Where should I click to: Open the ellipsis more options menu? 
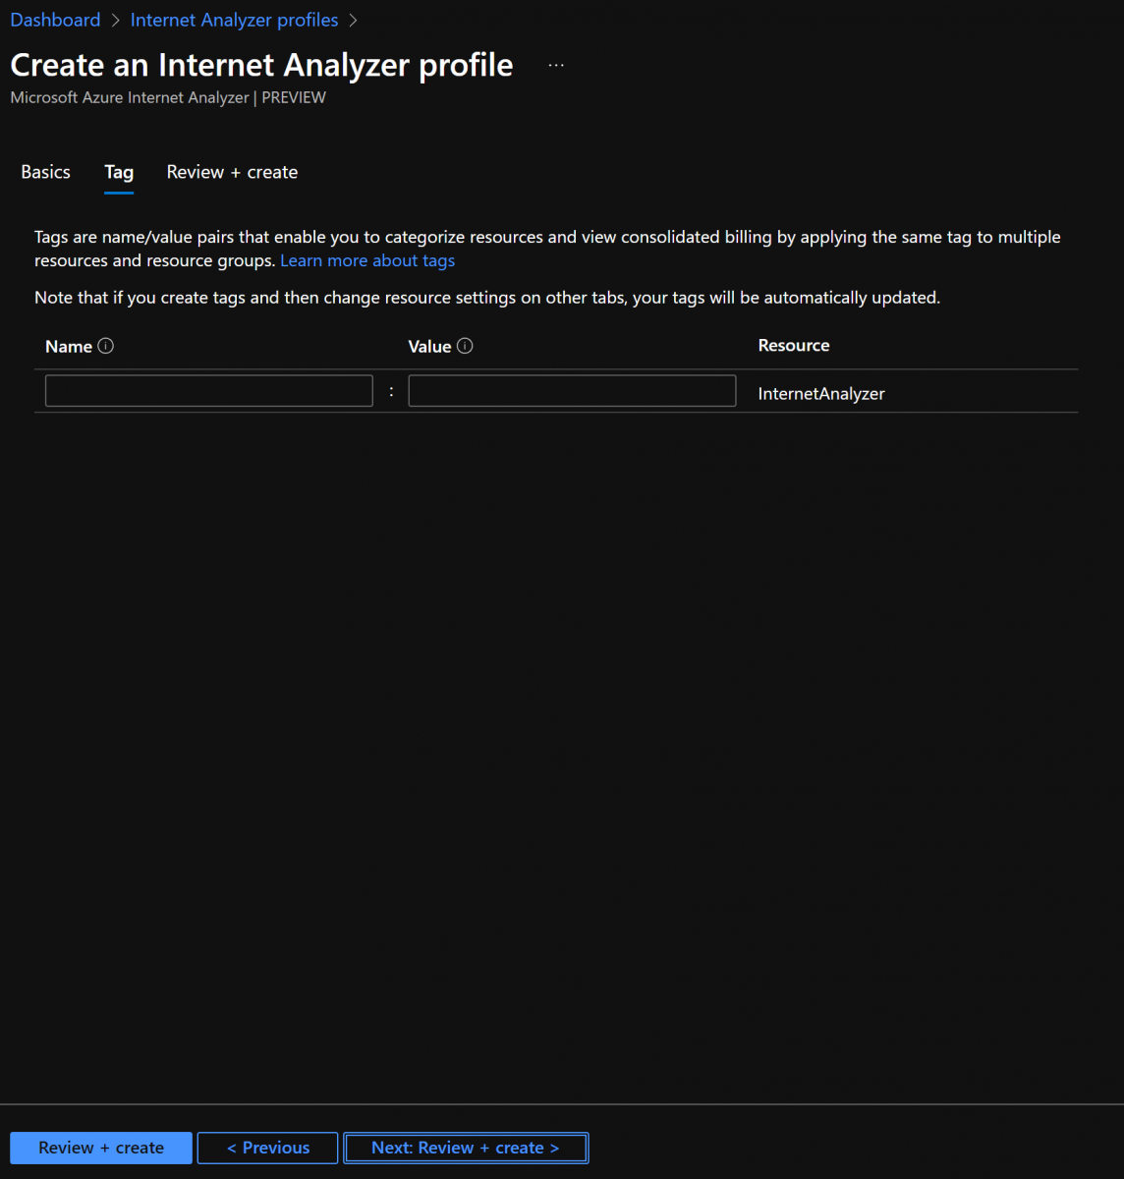pyautogui.click(x=556, y=66)
